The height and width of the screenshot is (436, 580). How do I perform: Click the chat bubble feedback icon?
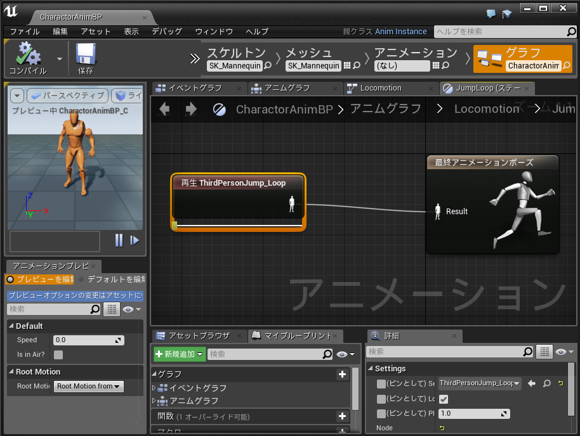(491, 14)
